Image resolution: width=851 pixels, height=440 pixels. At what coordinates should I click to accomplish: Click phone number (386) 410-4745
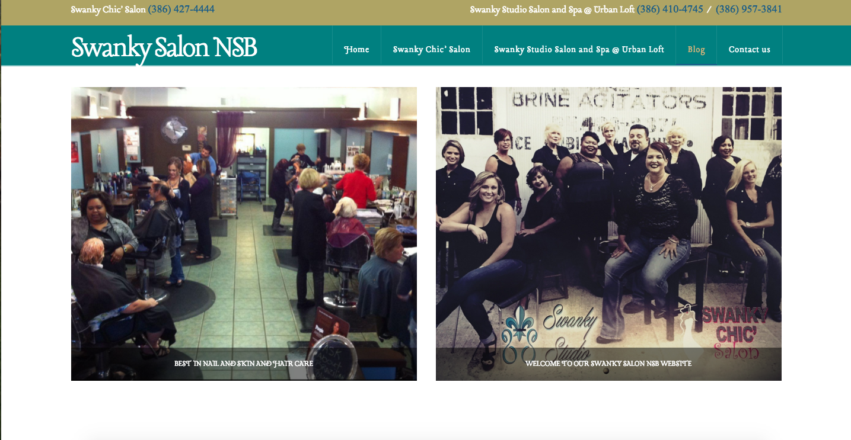coord(670,9)
